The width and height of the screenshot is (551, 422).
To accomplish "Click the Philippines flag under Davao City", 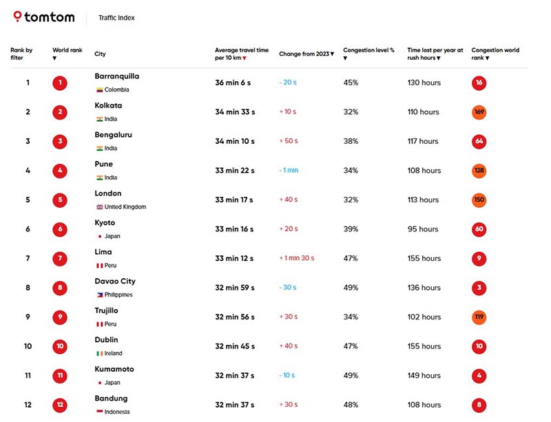I will pyautogui.click(x=99, y=295).
